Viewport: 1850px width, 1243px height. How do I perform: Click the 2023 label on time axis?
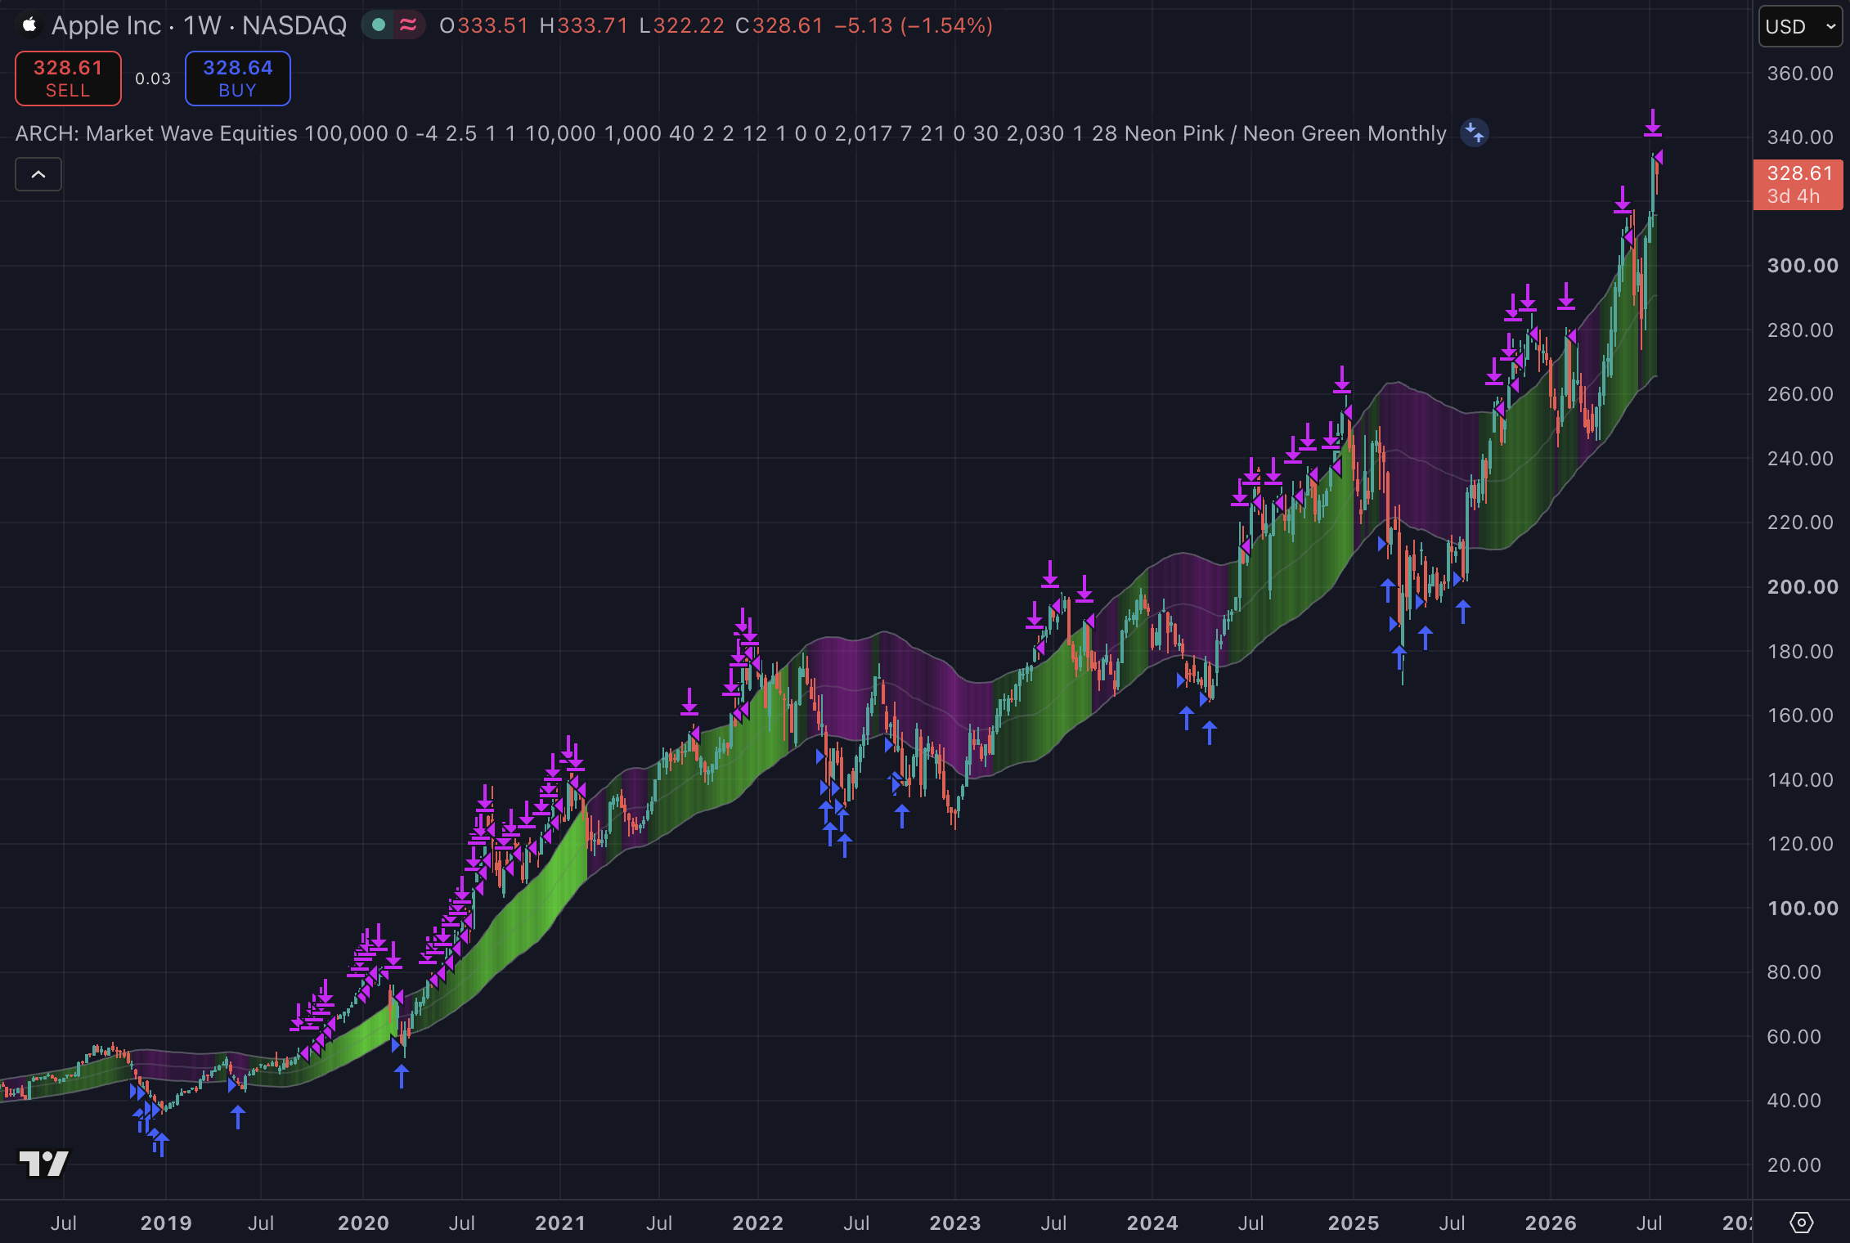tap(955, 1223)
